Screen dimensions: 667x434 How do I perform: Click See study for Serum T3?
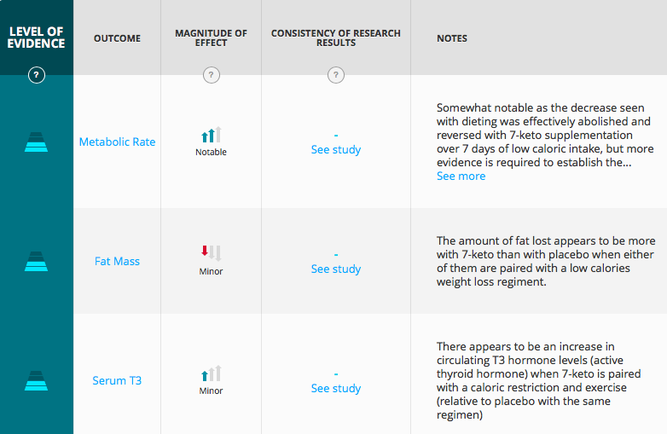coord(335,389)
